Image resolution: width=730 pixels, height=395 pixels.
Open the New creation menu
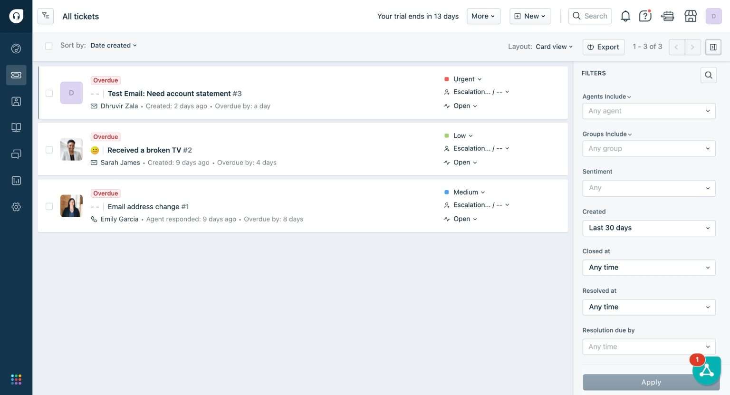pyautogui.click(x=530, y=16)
